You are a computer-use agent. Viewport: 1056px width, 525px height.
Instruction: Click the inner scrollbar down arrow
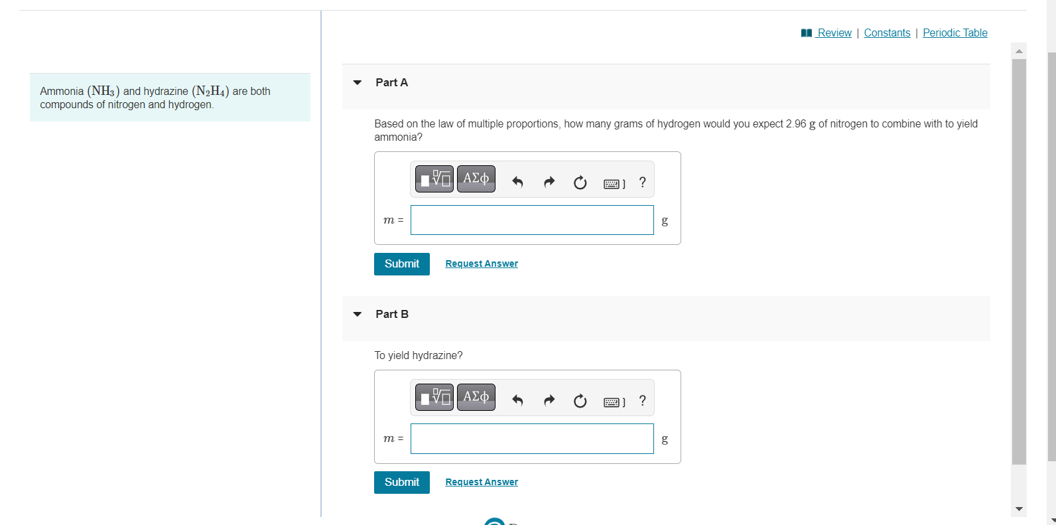click(1020, 509)
